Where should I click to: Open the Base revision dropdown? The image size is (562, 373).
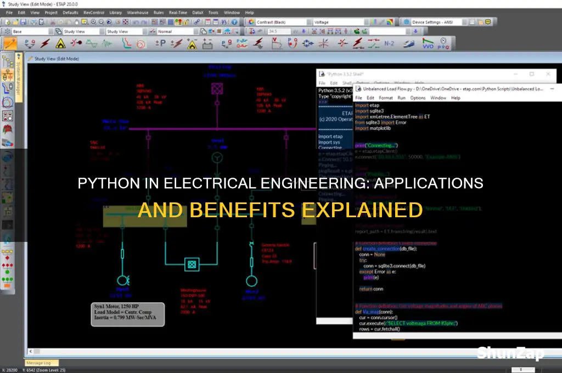tap(32, 31)
